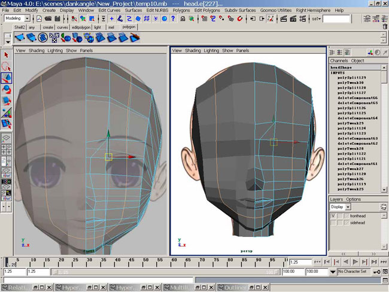Select the arrow Select tool
389x292 pixels.
6,55
